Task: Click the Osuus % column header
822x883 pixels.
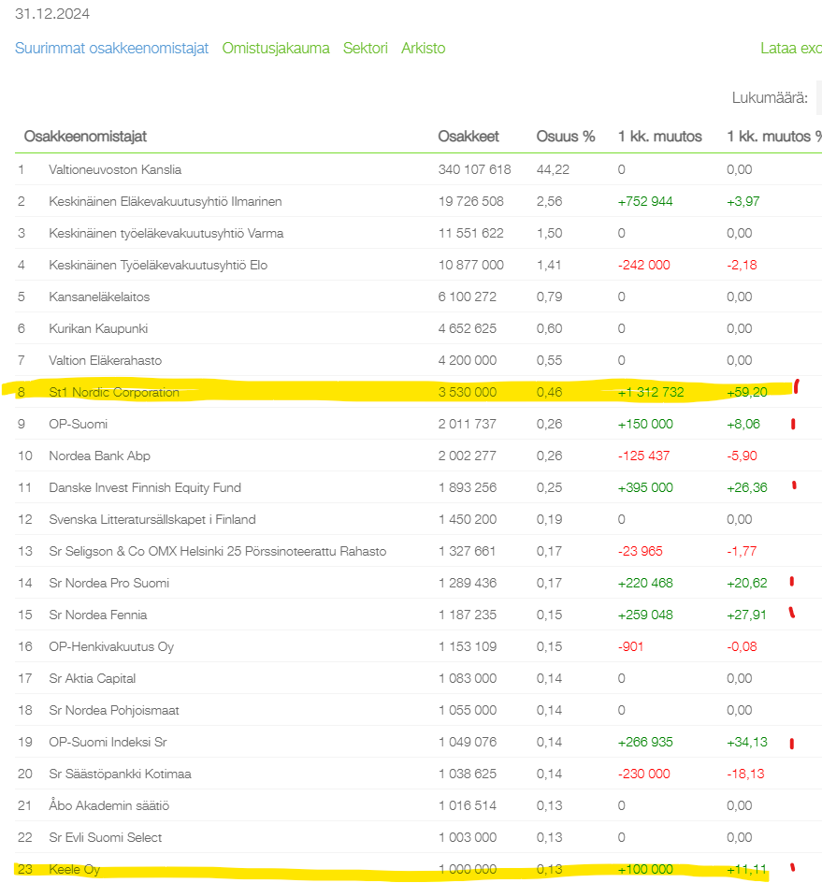Action: pyautogui.click(x=566, y=137)
